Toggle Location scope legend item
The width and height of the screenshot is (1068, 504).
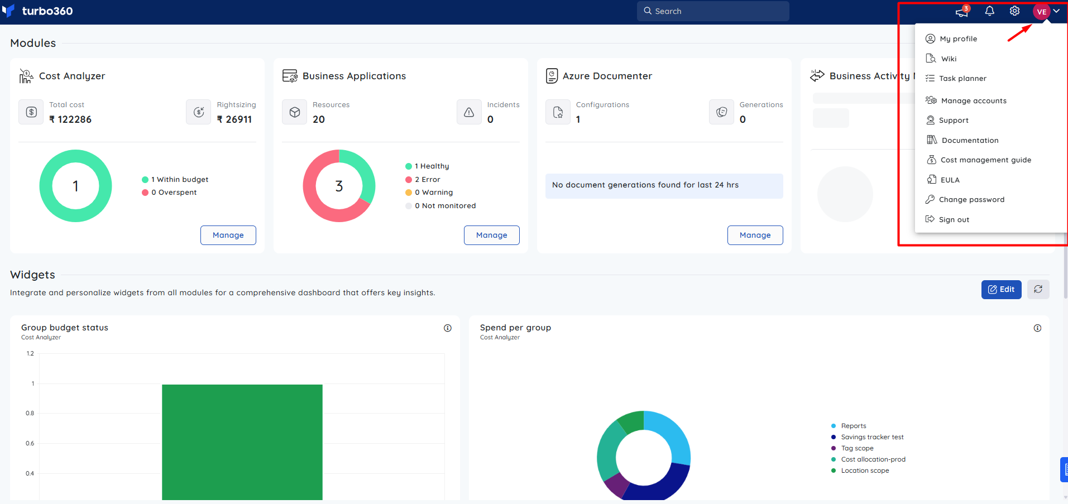pos(860,471)
